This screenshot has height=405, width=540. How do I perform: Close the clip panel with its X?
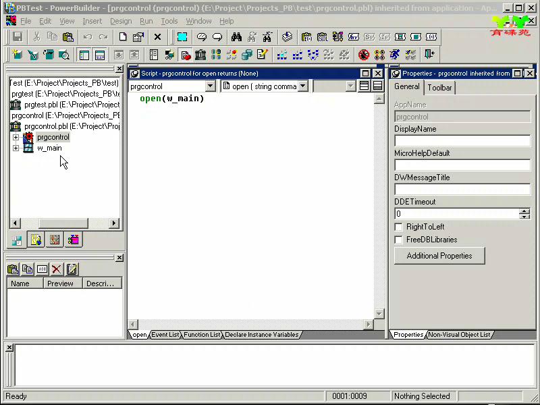click(x=119, y=258)
